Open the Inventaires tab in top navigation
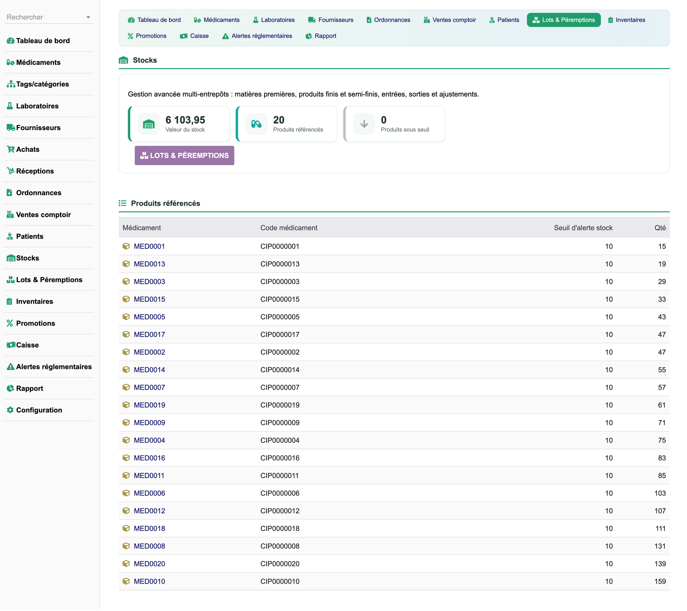Screen dimensions: 687x611 click(x=627, y=20)
